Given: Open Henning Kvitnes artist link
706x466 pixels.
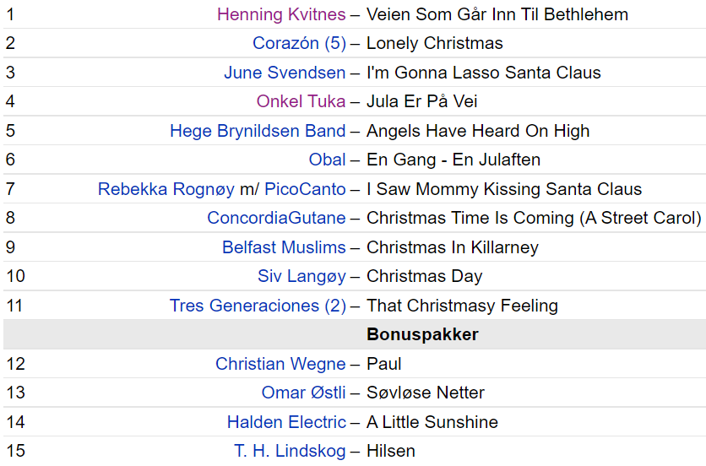Looking at the screenshot, I should click(x=281, y=14).
